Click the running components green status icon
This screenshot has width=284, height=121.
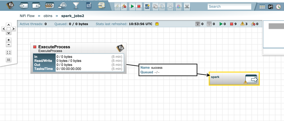[221, 24]
